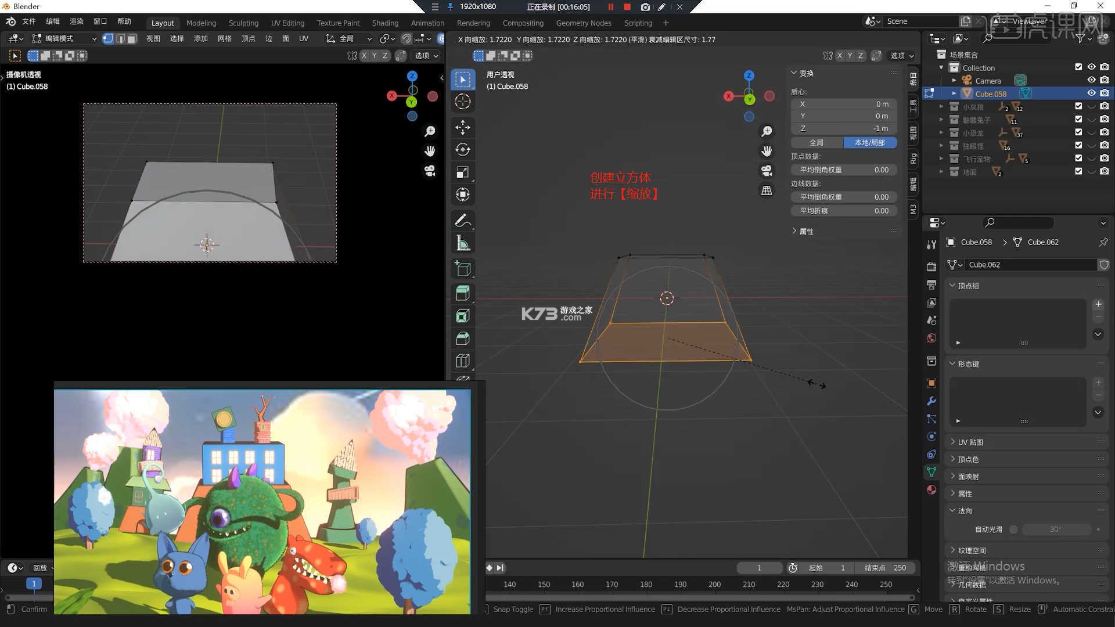
Task: Select the Add Cube tool
Action: tap(463, 269)
